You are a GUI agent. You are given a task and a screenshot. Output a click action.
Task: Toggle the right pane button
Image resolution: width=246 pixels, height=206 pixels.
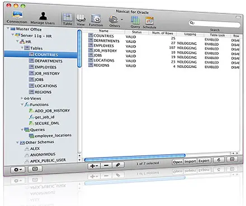tap(232, 159)
